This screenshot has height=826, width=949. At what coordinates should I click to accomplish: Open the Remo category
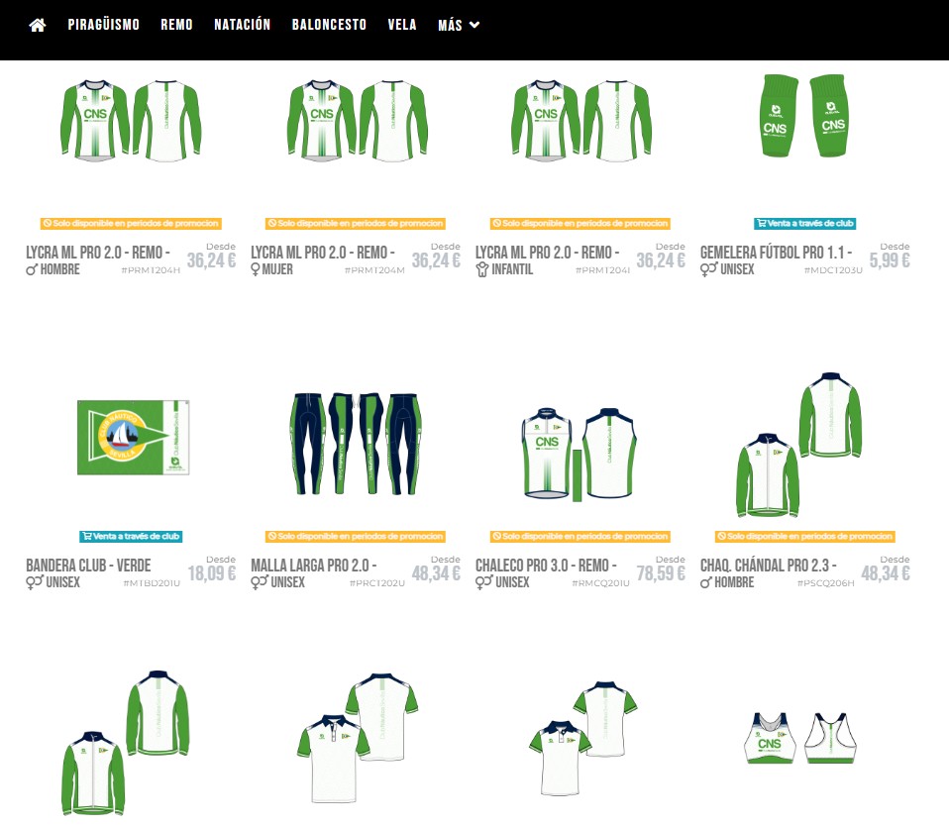pos(176,25)
